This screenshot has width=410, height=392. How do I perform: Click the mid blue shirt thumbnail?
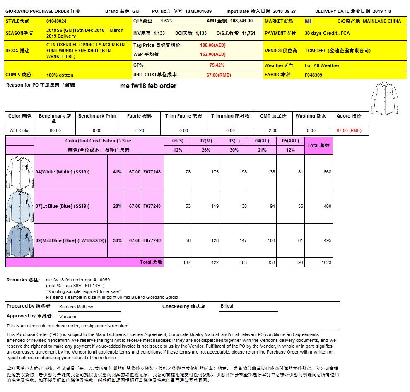pos(19,240)
